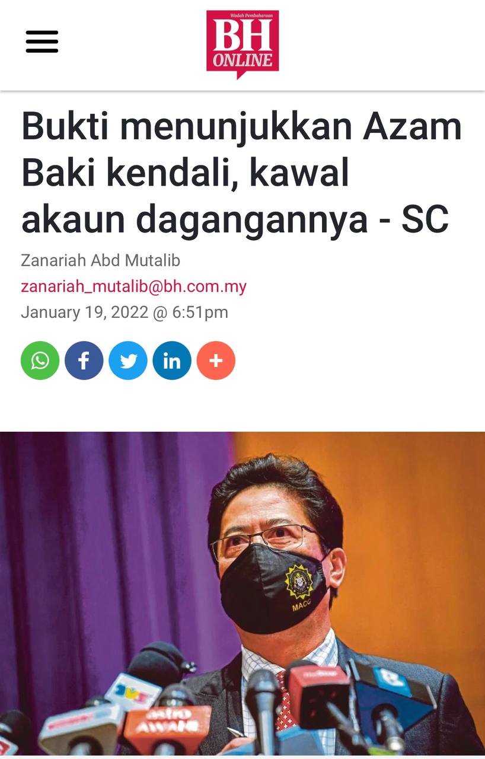Select author name Zanariah Abd Mutalib
Screen dimensions: 485x759
tap(100, 260)
